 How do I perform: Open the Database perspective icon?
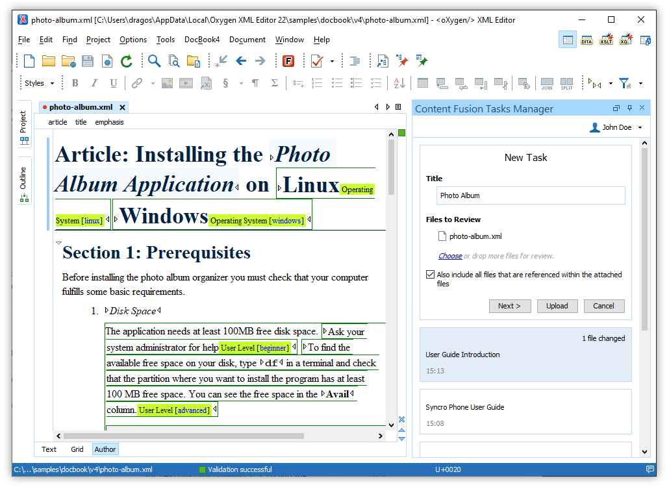(645, 40)
